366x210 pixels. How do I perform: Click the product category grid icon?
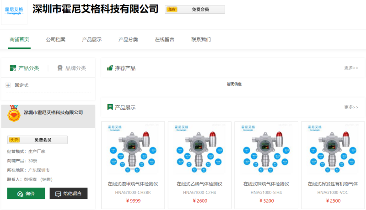pos(13,68)
